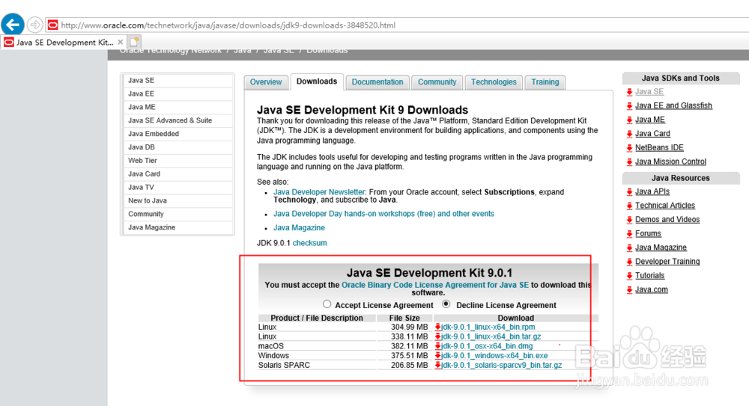Click download arrow icon for solaris tar.gz
749x406 pixels.
coord(437,365)
